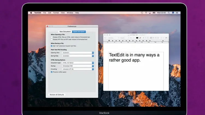Switch to the New Document tab
Image resolution: width=205 pixels, height=115 pixels.
[65, 32]
